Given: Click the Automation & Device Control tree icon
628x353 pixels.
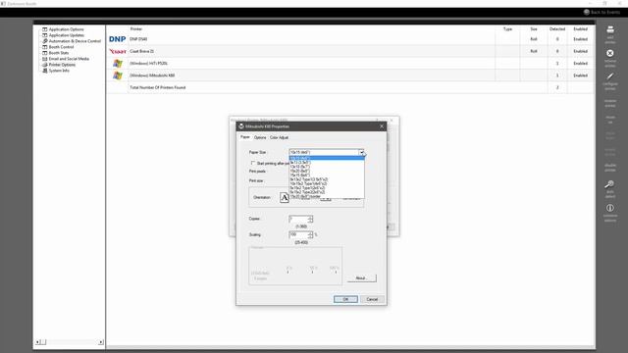Looking at the screenshot, I should [45, 41].
